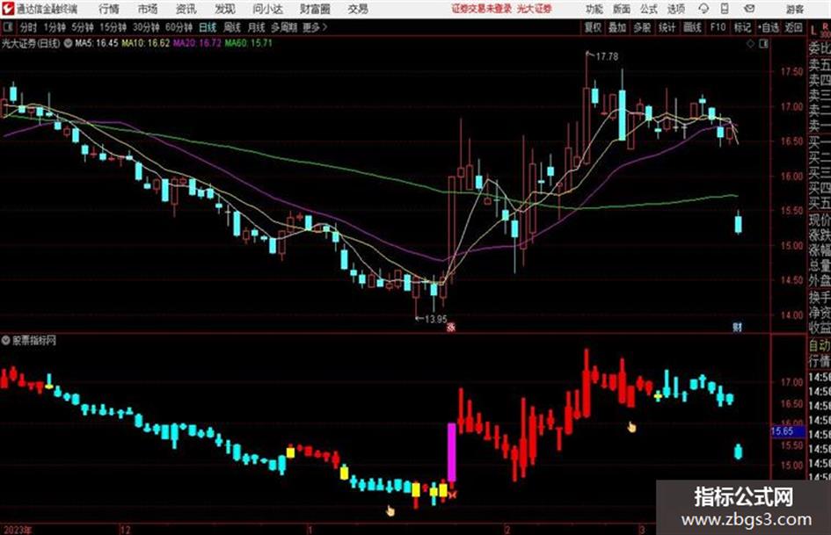The image size is (831, 535).
Task: Open the 资讯 menu
Action: pos(186,9)
